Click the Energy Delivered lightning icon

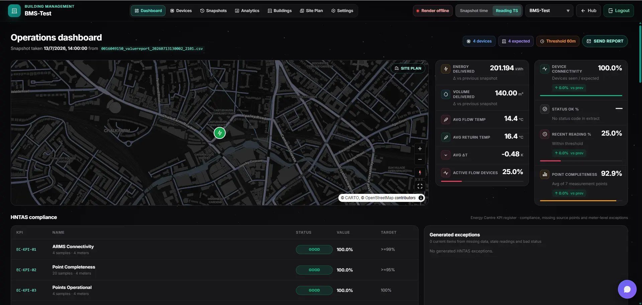(x=446, y=69)
